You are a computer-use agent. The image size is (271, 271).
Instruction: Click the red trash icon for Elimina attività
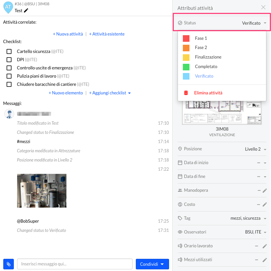[186, 93]
